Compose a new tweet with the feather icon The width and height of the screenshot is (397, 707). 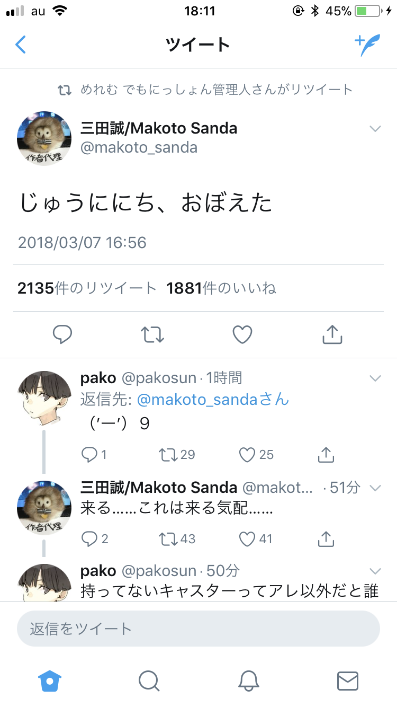tap(367, 45)
